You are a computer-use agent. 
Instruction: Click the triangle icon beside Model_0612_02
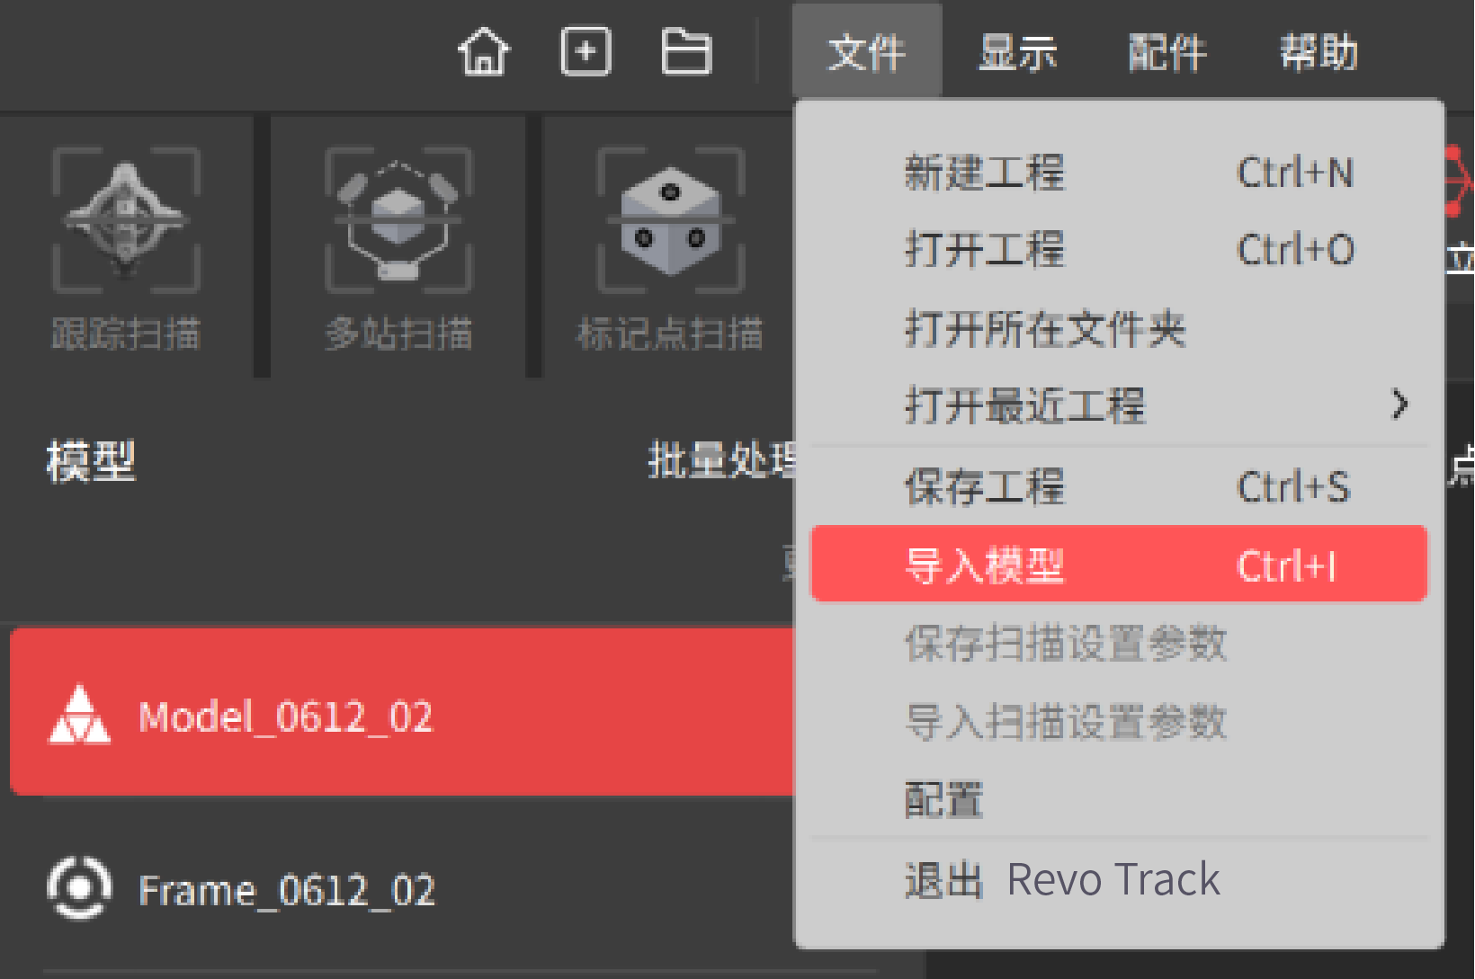[x=79, y=716]
